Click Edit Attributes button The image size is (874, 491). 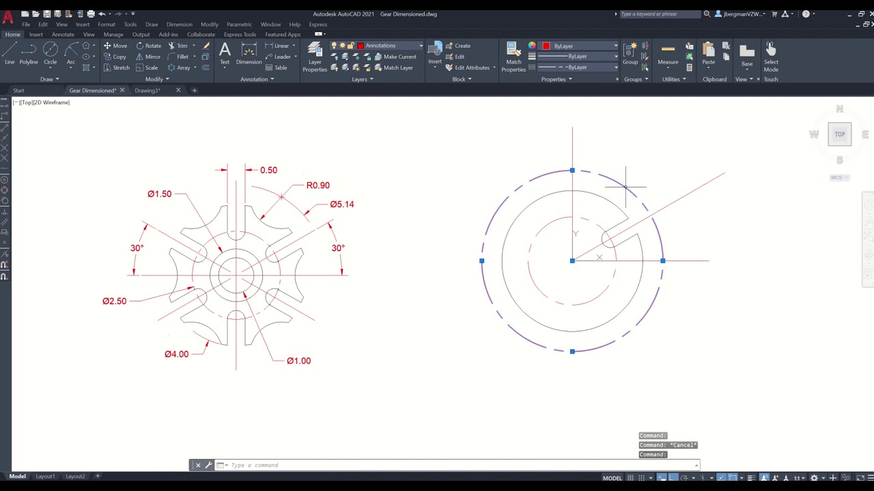(467, 68)
